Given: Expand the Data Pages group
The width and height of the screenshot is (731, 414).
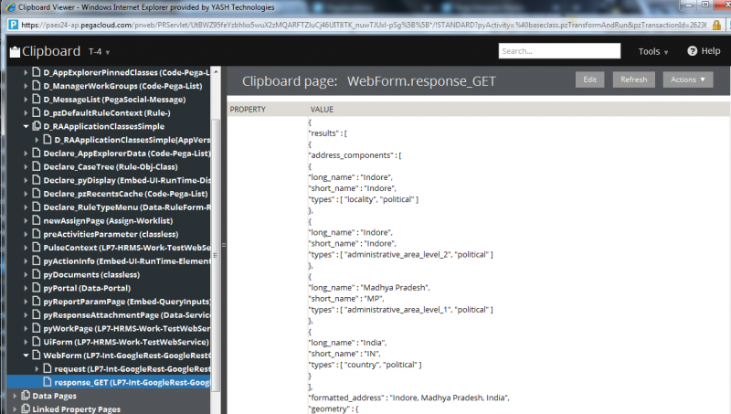Looking at the screenshot, I should 15,396.
